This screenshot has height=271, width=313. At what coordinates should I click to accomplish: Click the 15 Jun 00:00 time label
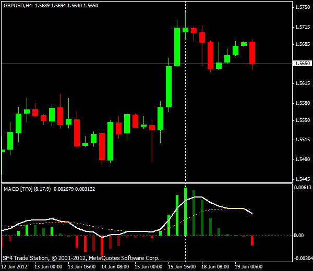click(148, 267)
